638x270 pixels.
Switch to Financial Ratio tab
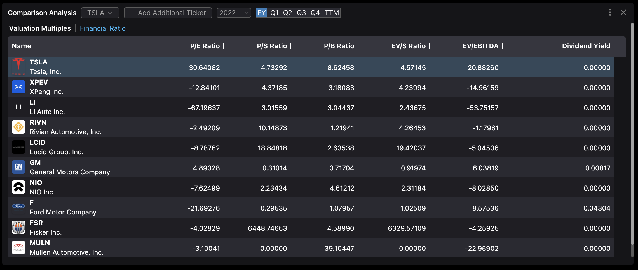coord(103,28)
